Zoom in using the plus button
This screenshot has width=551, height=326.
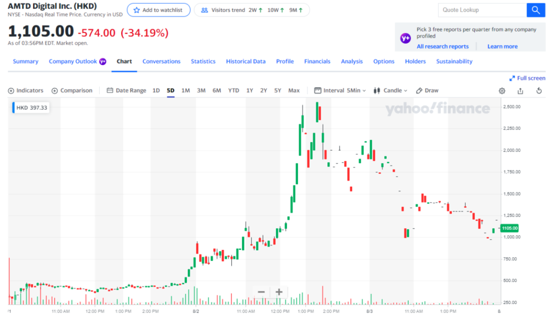coord(279,292)
